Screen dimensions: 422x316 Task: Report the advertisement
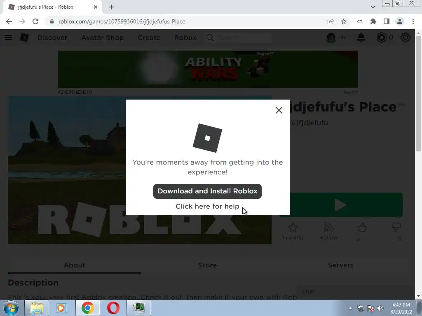(x=350, y=92)
